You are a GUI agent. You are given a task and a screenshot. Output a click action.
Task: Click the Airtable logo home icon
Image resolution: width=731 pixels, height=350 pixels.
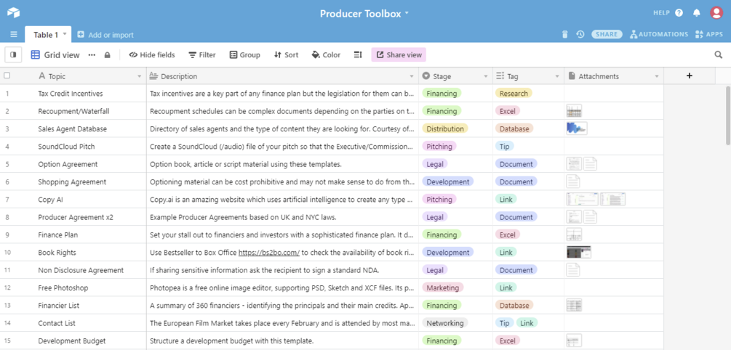tap(14, 13)
